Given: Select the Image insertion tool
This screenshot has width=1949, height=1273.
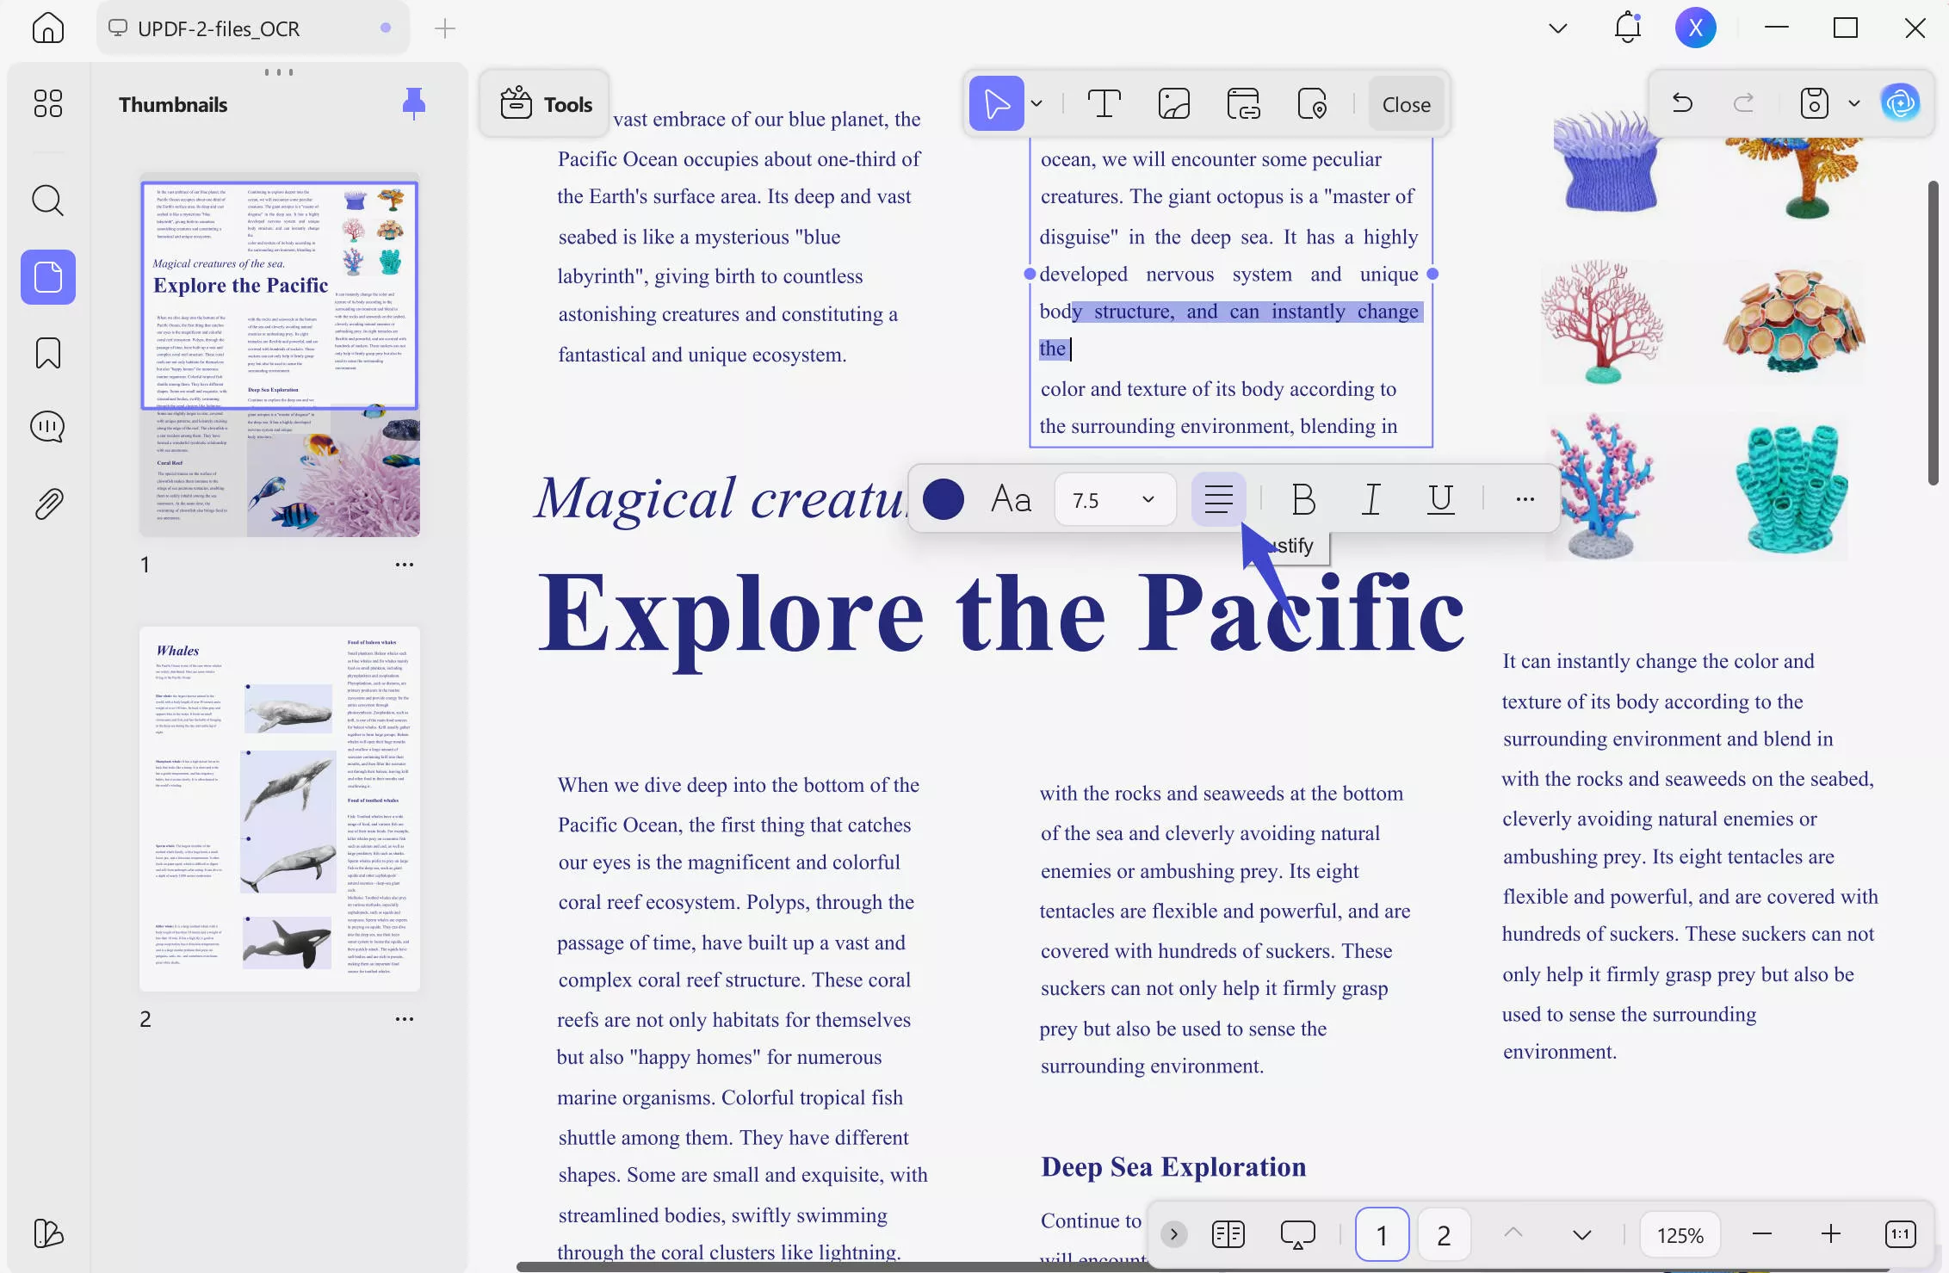Looking at the screenshot, I should (1173, 103).
